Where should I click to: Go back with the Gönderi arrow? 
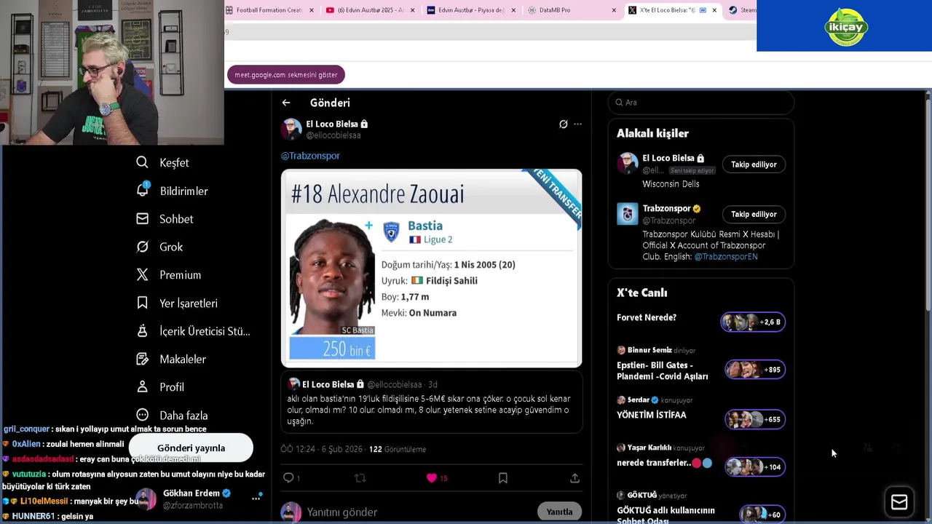pyautogui.click(x=286, y=103)
